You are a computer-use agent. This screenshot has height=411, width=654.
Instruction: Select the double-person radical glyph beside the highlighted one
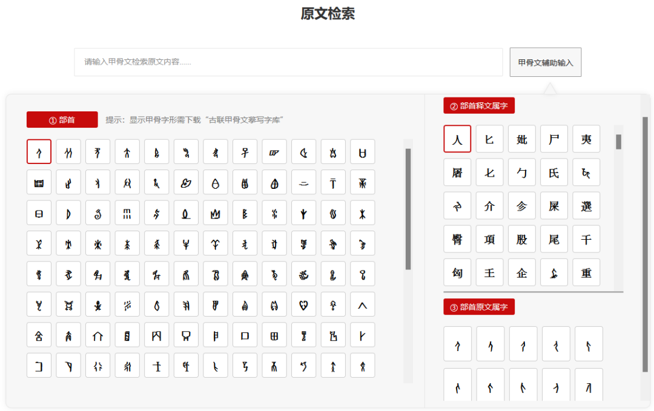click(x=68, y=151)
